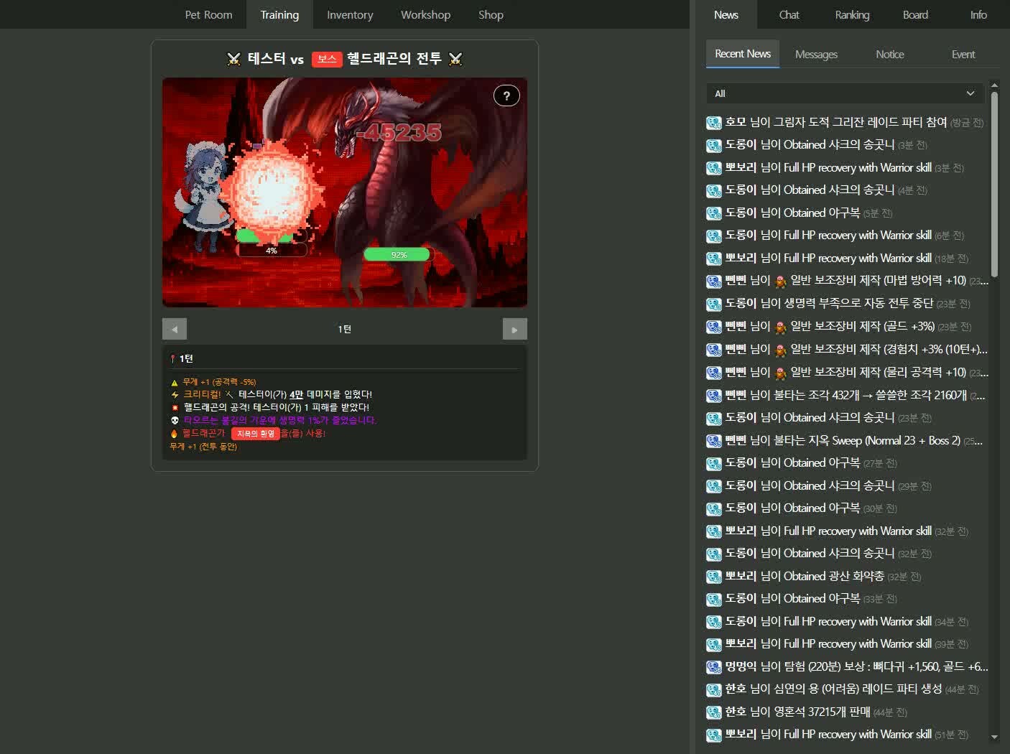
Task: Switch to the Pet Room tab
Action: 208,14
